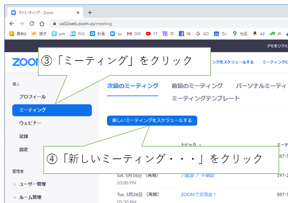288x203 pixels.
Task: Open 記録 in the sidebar
Action: (24, 137)
